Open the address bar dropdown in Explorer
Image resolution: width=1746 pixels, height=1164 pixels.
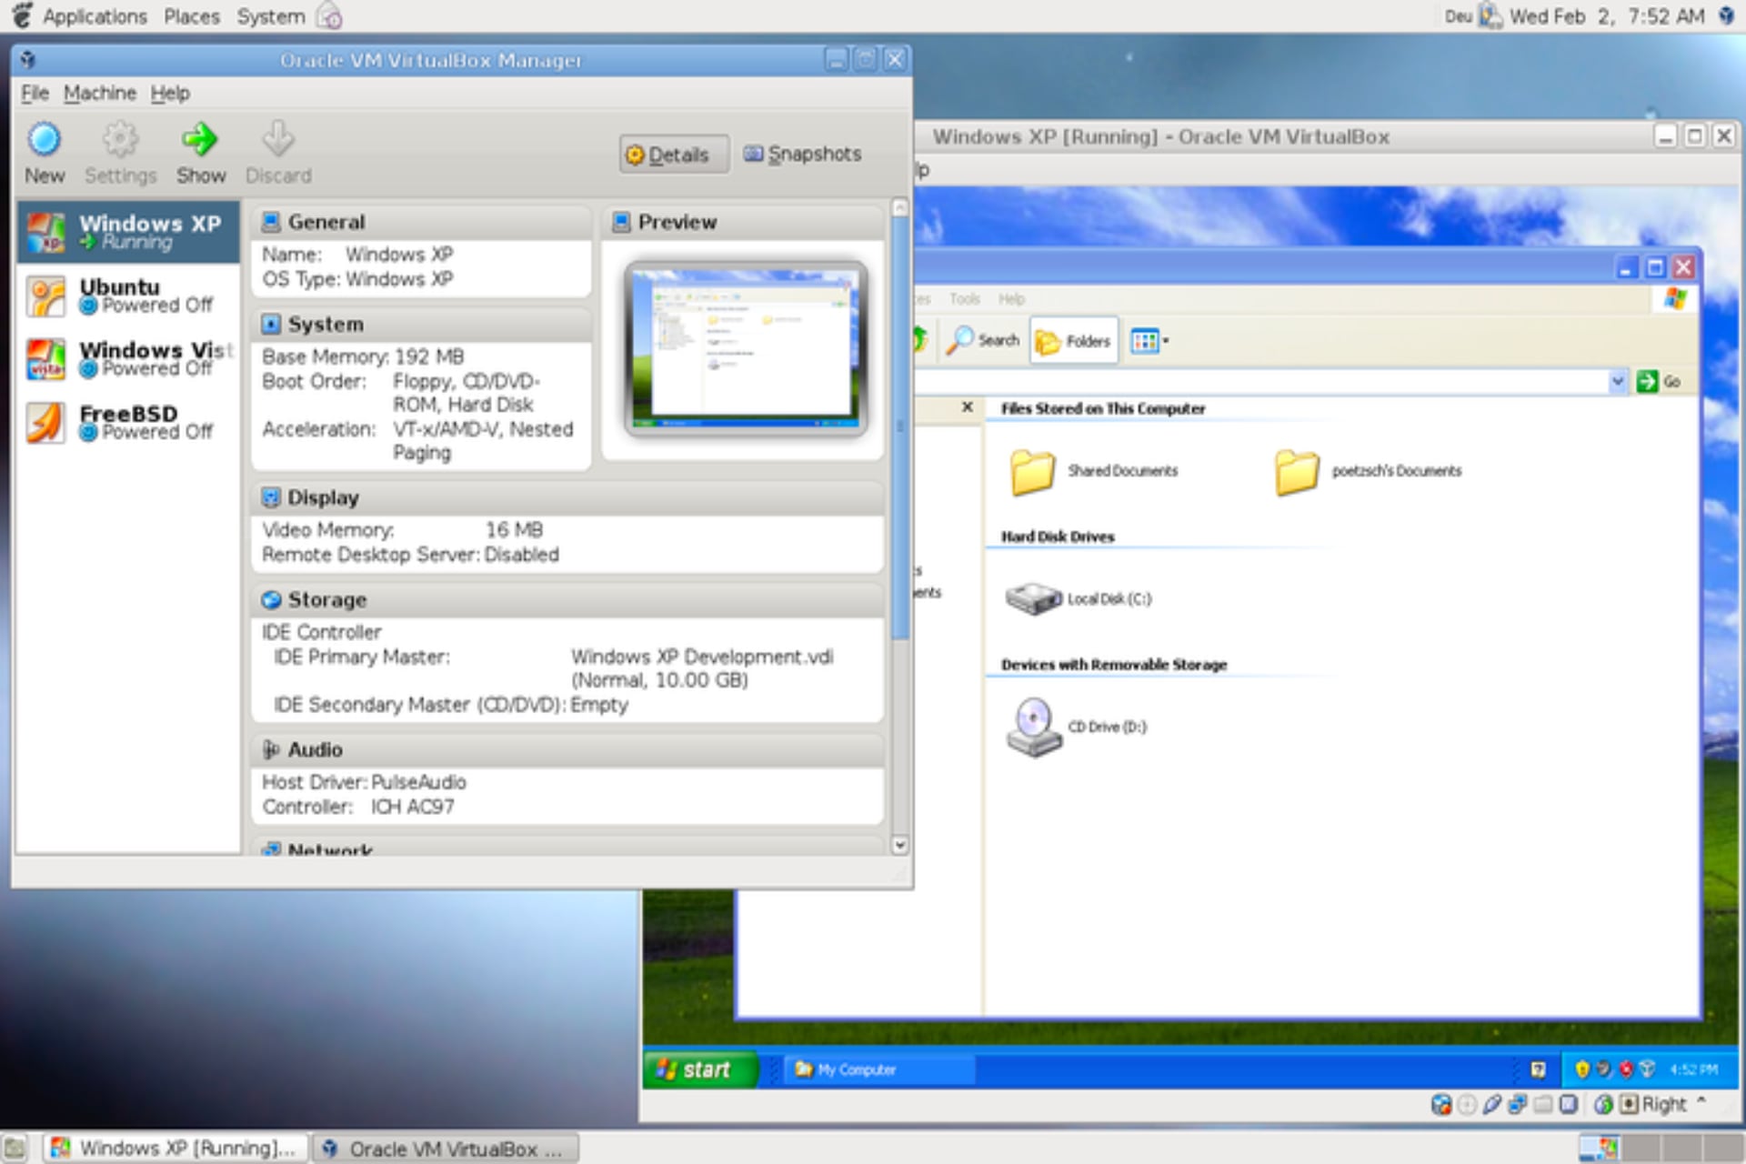(1618, 381)
